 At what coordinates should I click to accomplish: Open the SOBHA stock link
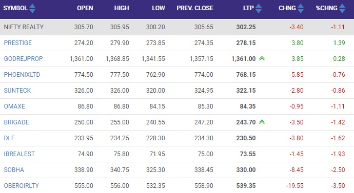(14, 170)
